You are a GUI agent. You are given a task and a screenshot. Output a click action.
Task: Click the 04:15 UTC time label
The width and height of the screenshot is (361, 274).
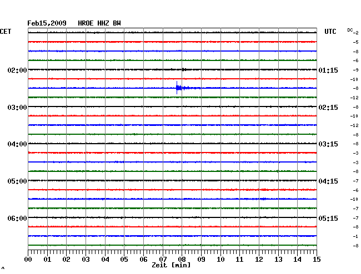click(x=328, y=181)
